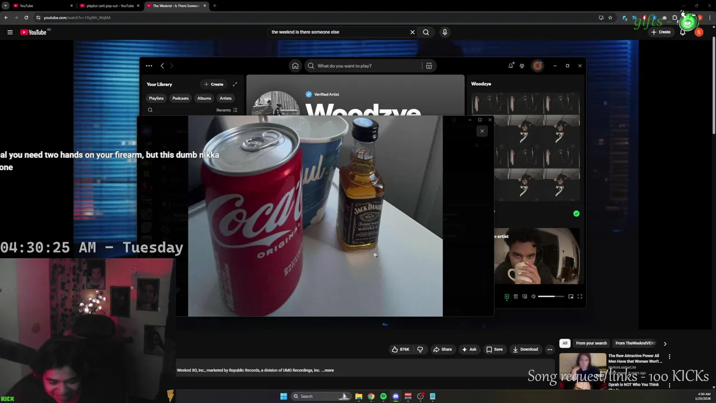Screen dimensions: 716x403
Task: Start a YouTube voice search with microphone
Action: [445, 32]
